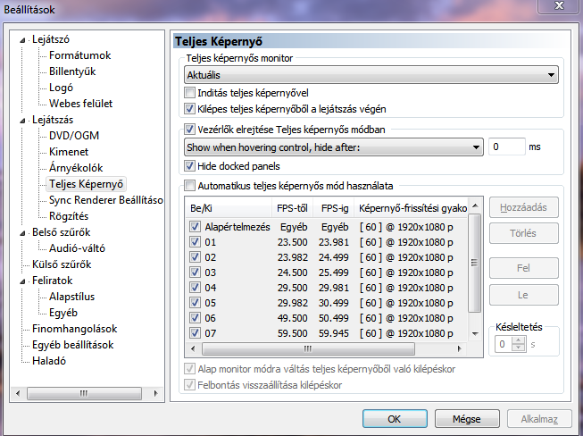583x436 pixels.
Task: Open Audió-váltó settings page
Action: point(77,248)
